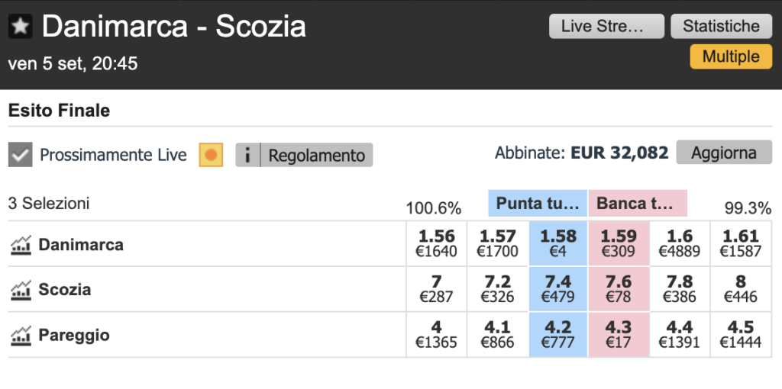Select the Punta tutto column header
This screenshot has width=782, height=389.
(x=538, y=203)
